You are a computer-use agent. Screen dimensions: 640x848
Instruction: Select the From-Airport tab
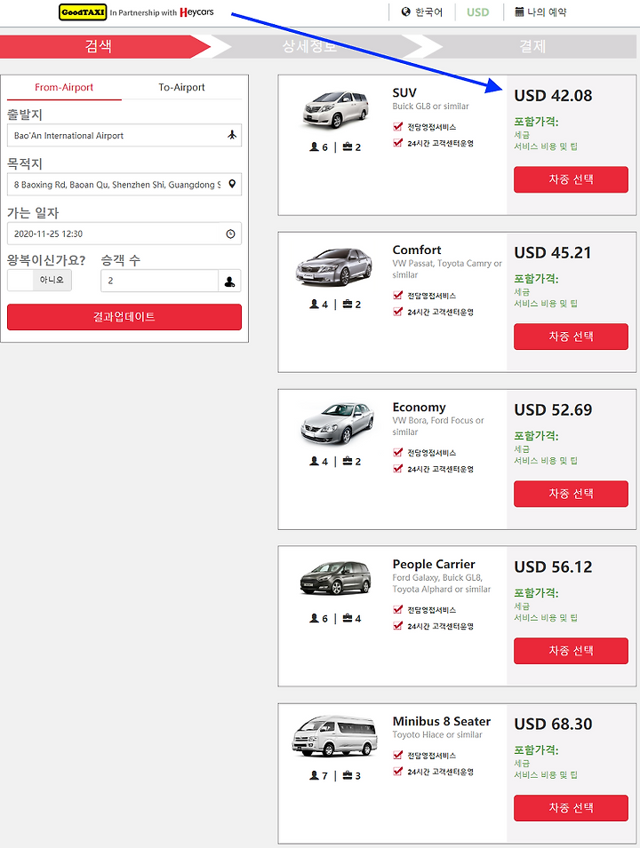[64, 87]
